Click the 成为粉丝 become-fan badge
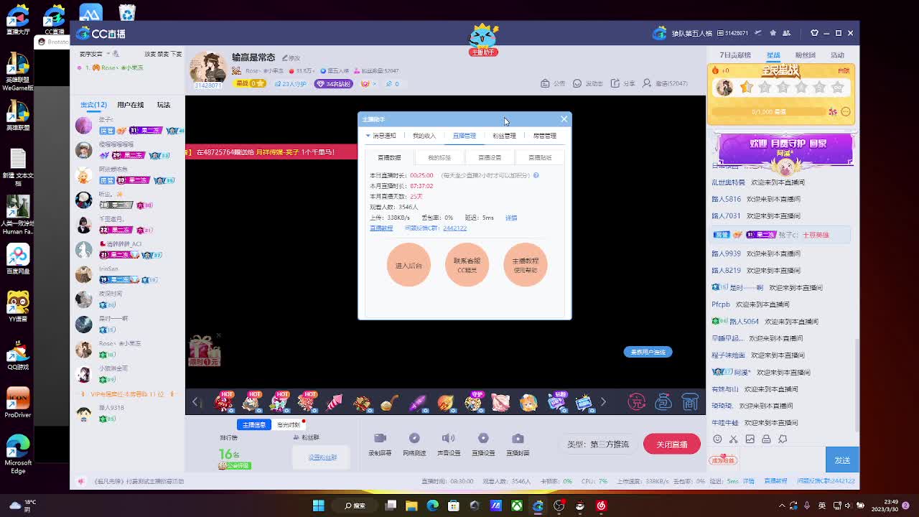This screenshot has height=517, width=919. [723, 460]
